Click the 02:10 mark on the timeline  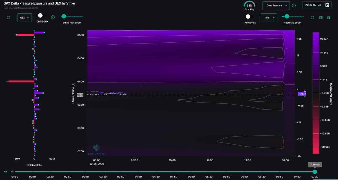[x=32, y=177]
